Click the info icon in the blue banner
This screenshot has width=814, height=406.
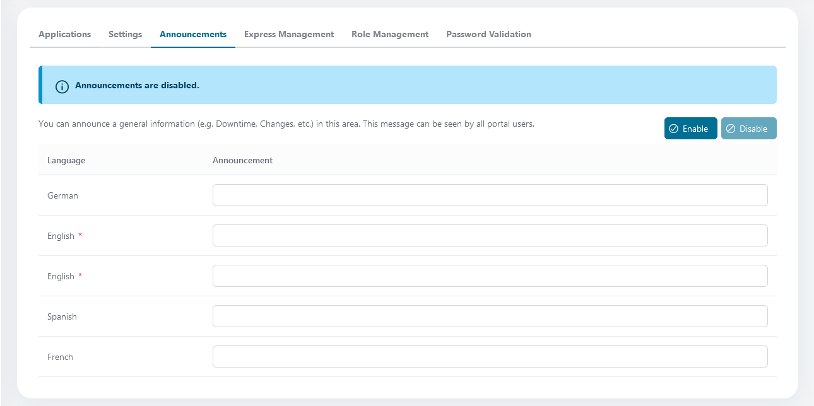pos(62,86)
